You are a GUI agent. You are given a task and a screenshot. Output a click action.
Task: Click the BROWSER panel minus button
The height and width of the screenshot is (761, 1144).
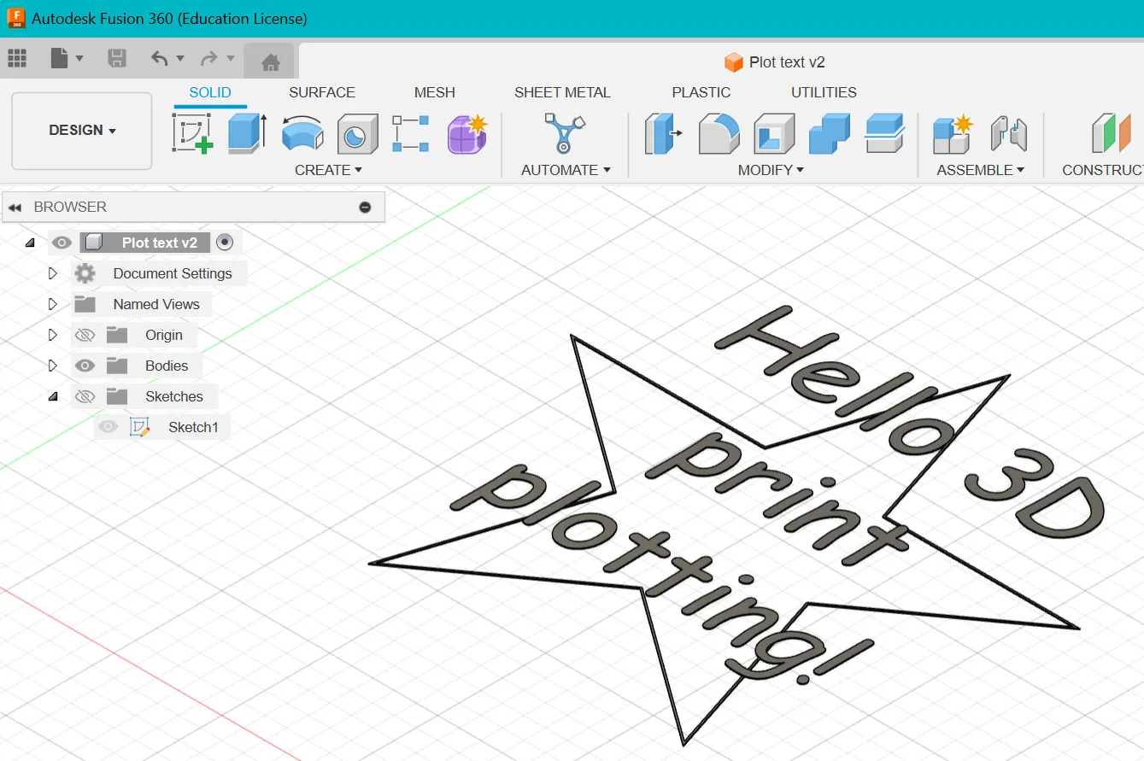tap(365, 207)
